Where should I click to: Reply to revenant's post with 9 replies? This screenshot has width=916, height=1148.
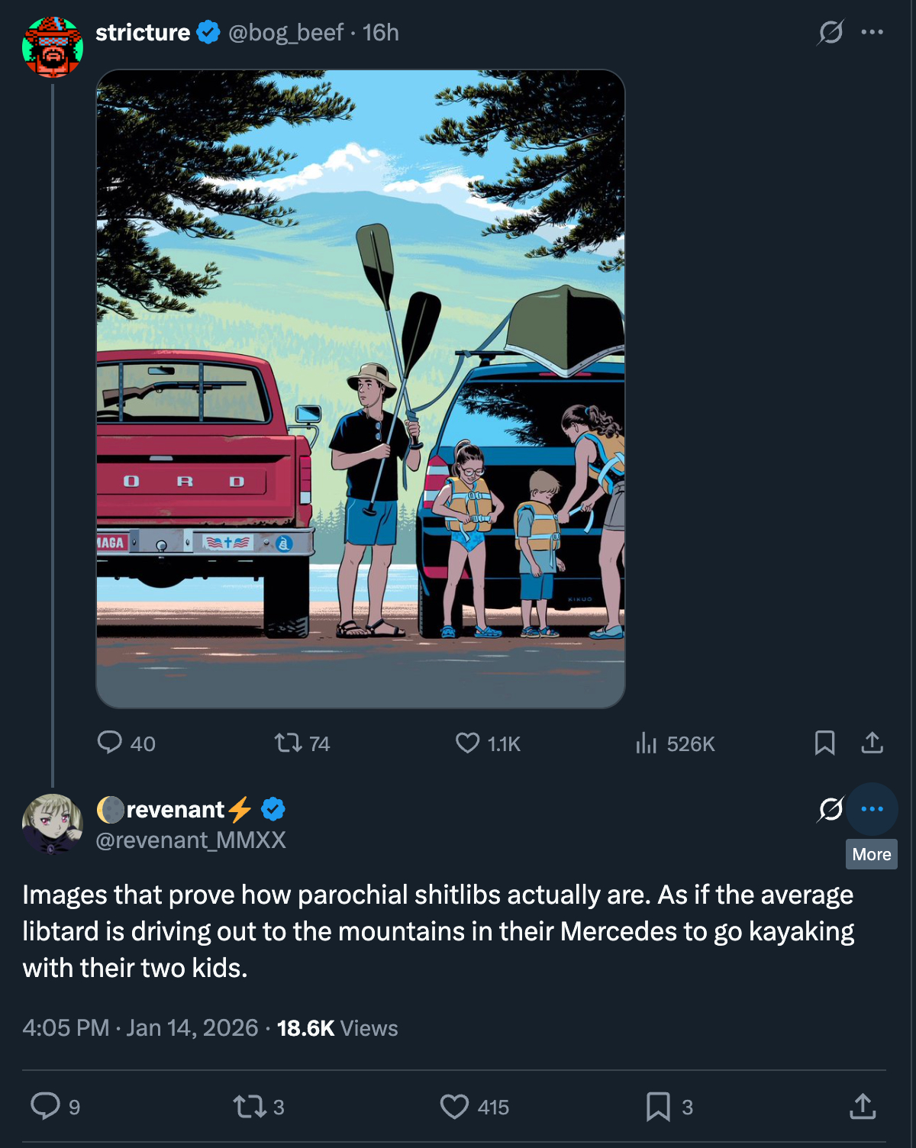[46, 1106]
